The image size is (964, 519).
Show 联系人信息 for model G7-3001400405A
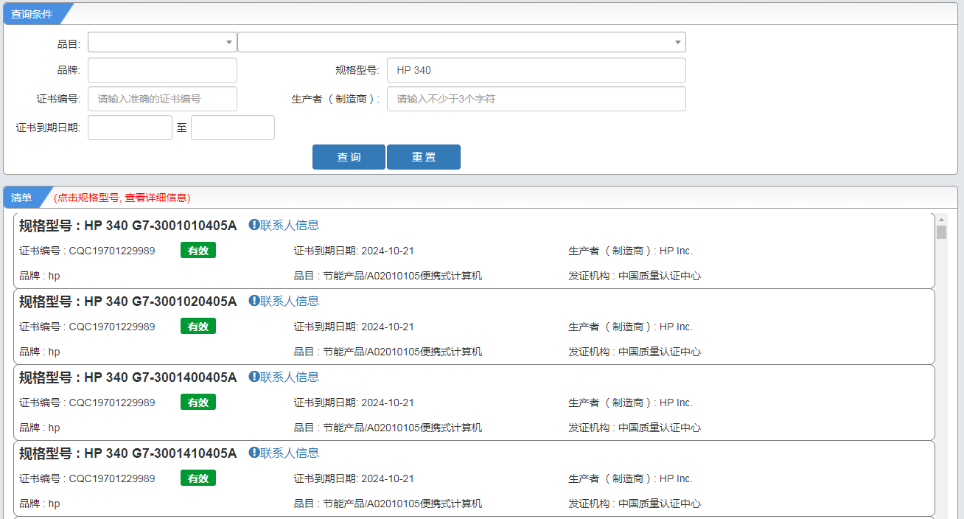[284, 377]
